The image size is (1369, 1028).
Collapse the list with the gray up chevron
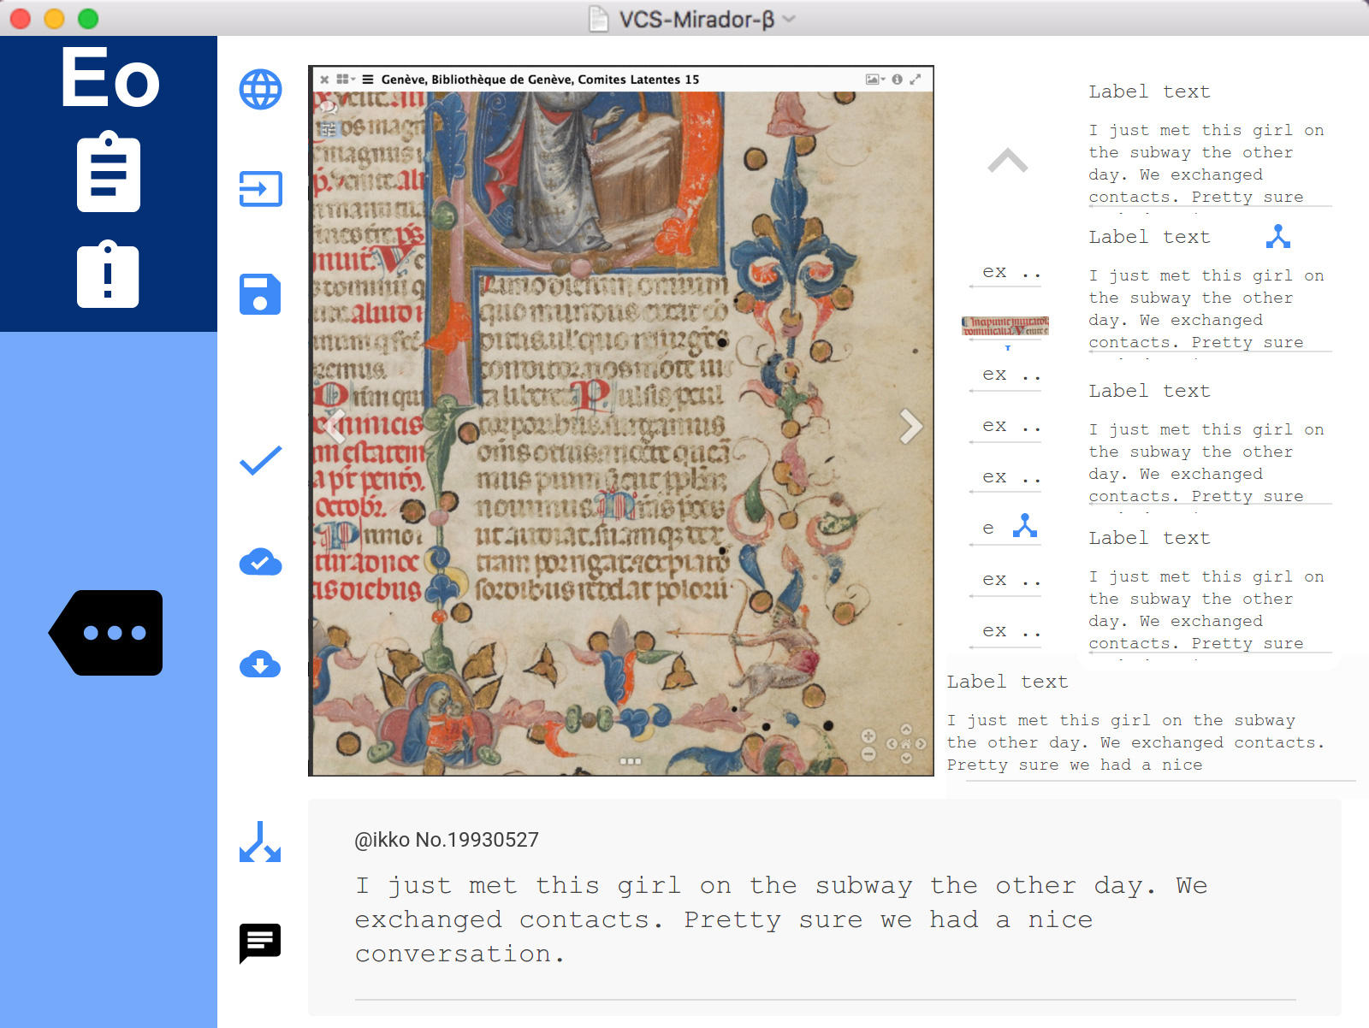click(1008, 160)
